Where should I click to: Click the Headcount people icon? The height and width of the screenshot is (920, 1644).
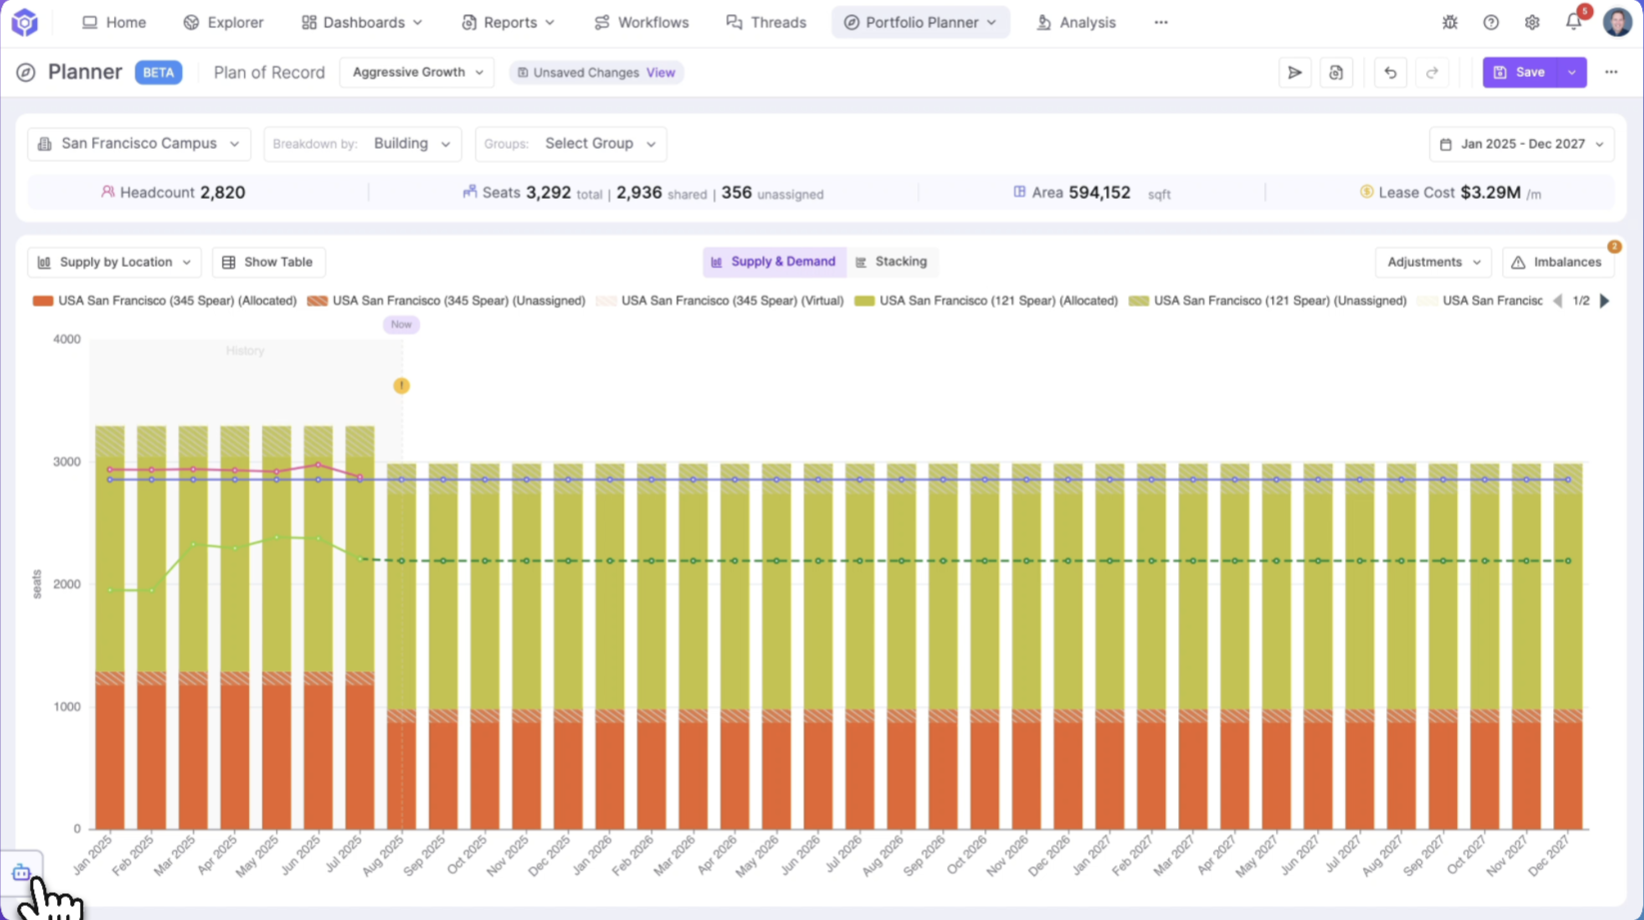[x=108, y=192]
